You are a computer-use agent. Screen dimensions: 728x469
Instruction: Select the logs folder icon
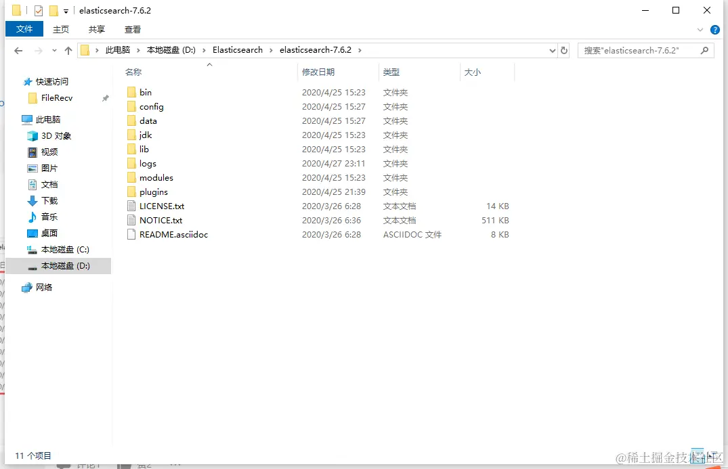coord(131,163)
